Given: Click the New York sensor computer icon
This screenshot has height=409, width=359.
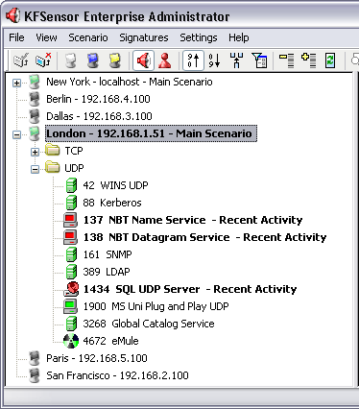Looking at the screenshot, I should [x=34, y=82].
